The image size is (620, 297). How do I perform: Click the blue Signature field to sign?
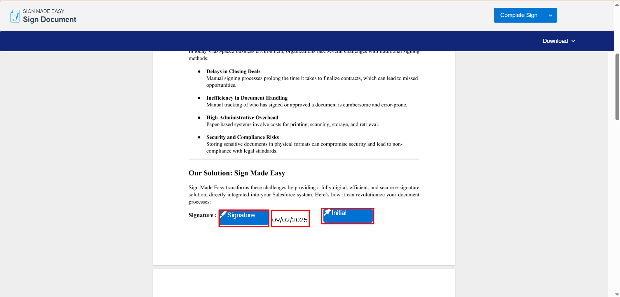(244, 218)
